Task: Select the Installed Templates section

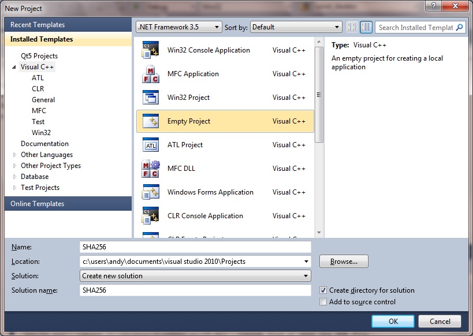Action: 68,39
